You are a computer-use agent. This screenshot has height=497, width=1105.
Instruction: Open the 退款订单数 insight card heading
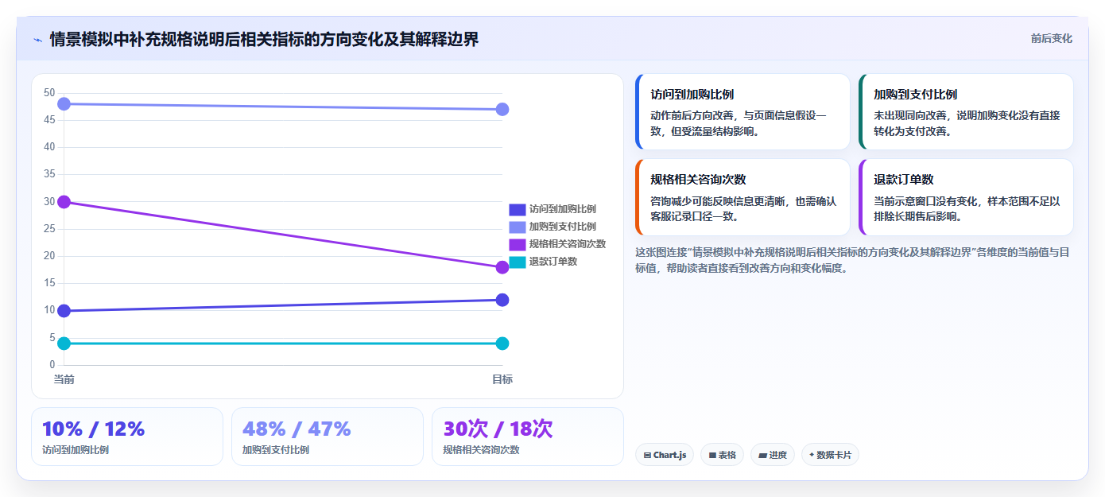coord(903,180)
